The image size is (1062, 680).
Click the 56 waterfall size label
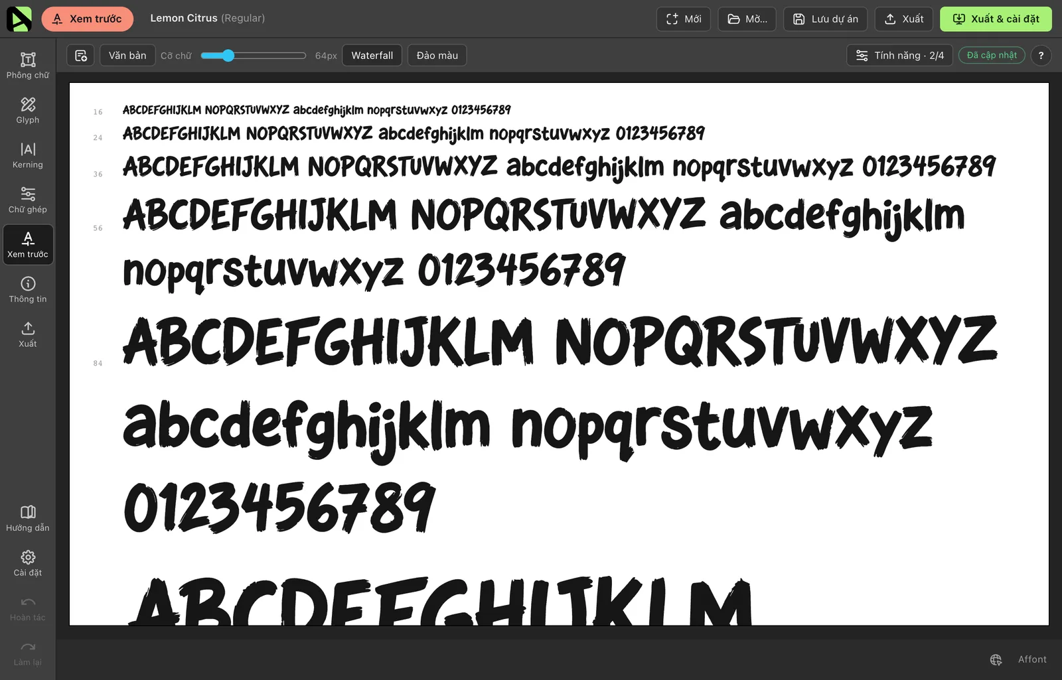pyautogui.click(x=98, y=228)
